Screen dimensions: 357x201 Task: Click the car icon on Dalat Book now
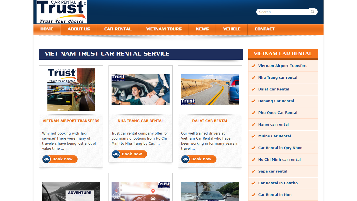tap(185, 159)
